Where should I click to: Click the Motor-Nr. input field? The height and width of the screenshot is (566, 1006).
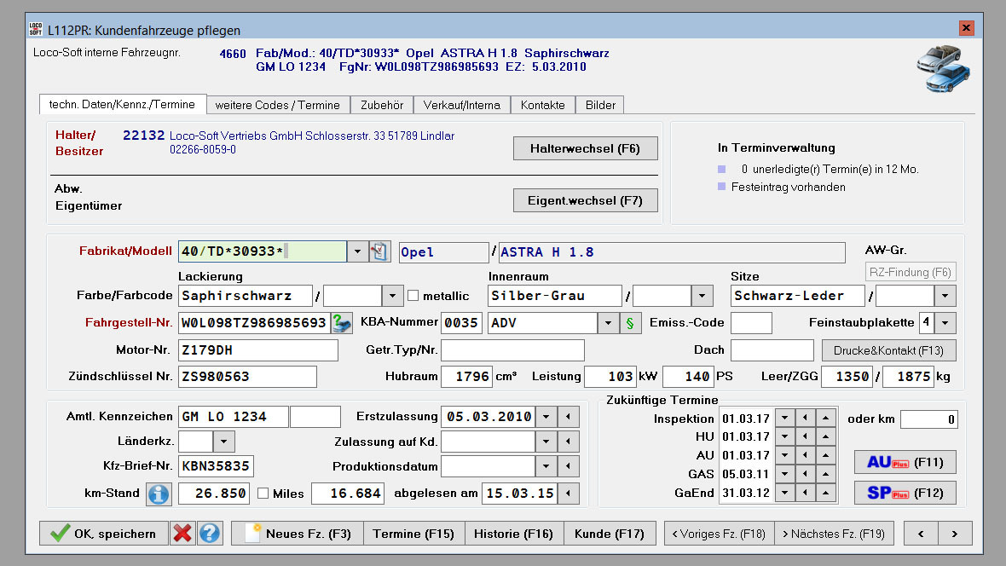(257, 350)
